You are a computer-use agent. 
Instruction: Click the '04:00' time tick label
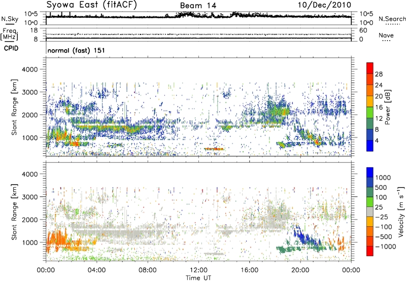[96, 270]
